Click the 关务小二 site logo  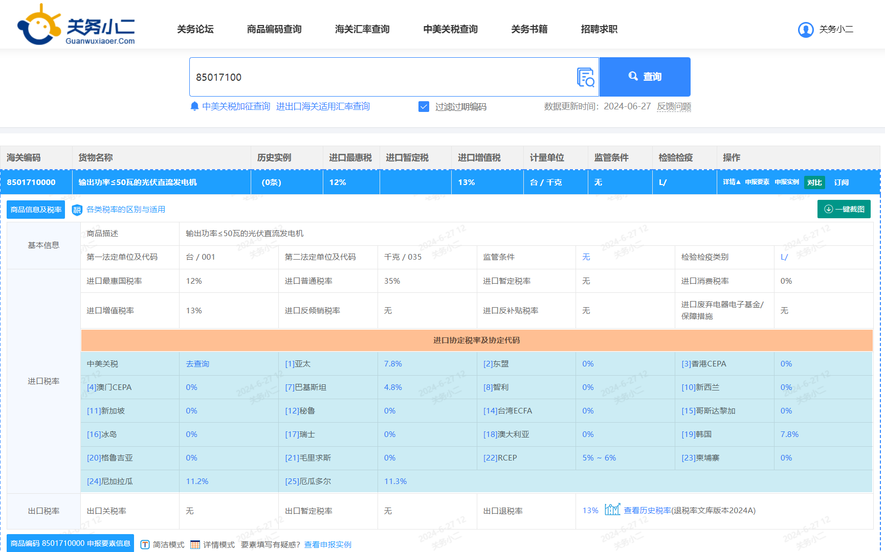pos(77,25)
